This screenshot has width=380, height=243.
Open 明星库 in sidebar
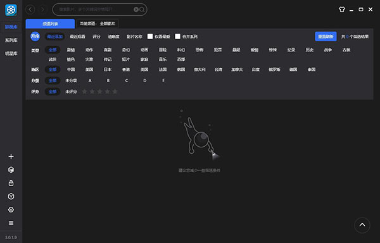11,54
